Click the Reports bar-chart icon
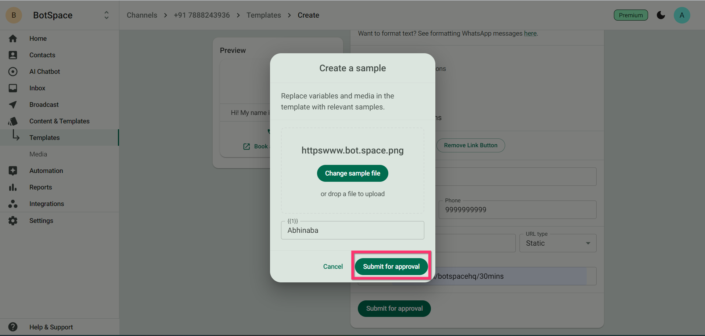This screenshot has height=336, width=705. [x=13, y=187]
